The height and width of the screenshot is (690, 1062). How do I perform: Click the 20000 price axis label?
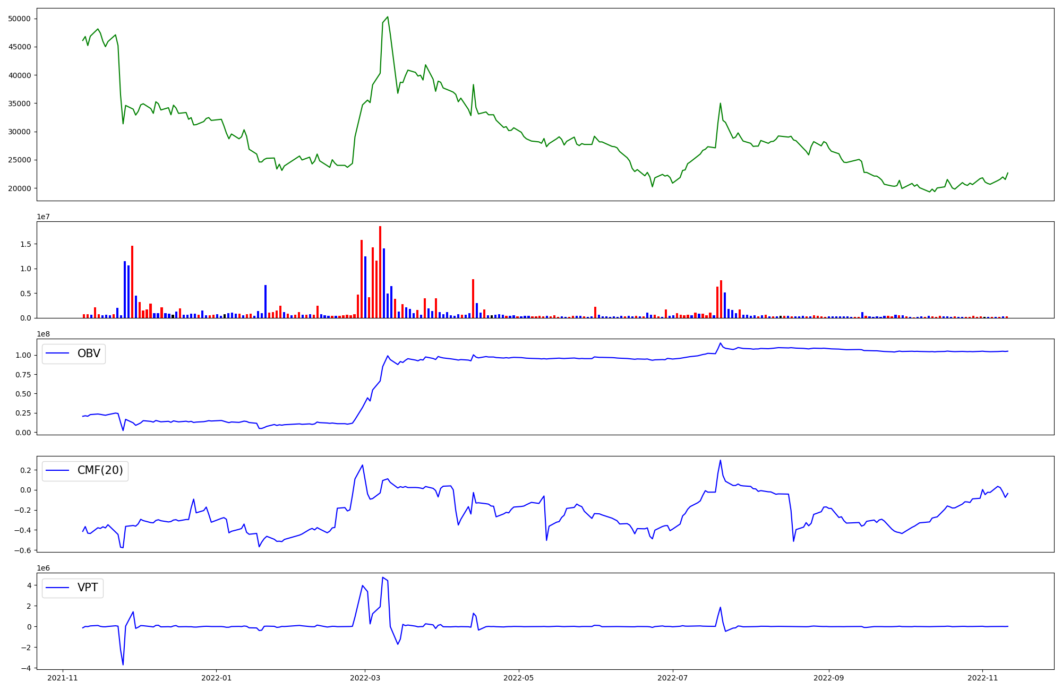tap(20, 188)
